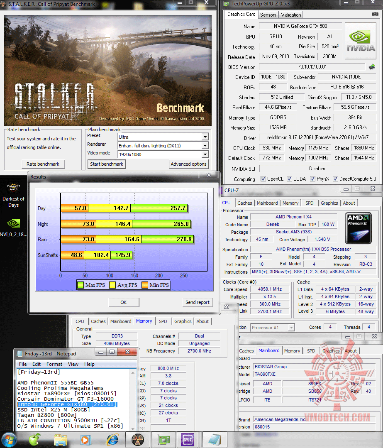Expand the Preset Ultra dropdown
This screenshot has width=383, height=448.
[x=205, y=137]
